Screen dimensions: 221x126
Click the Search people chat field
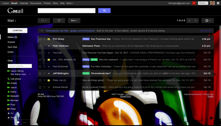coord(20,66)
